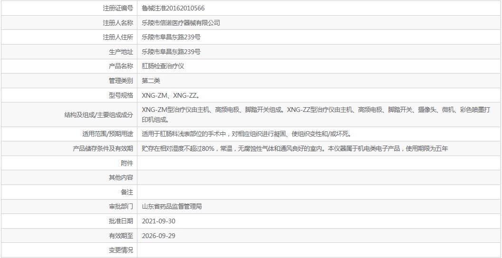Click the 批准日期 label
The height and width of the screenshot is (258, 502).
click(121, 221)
